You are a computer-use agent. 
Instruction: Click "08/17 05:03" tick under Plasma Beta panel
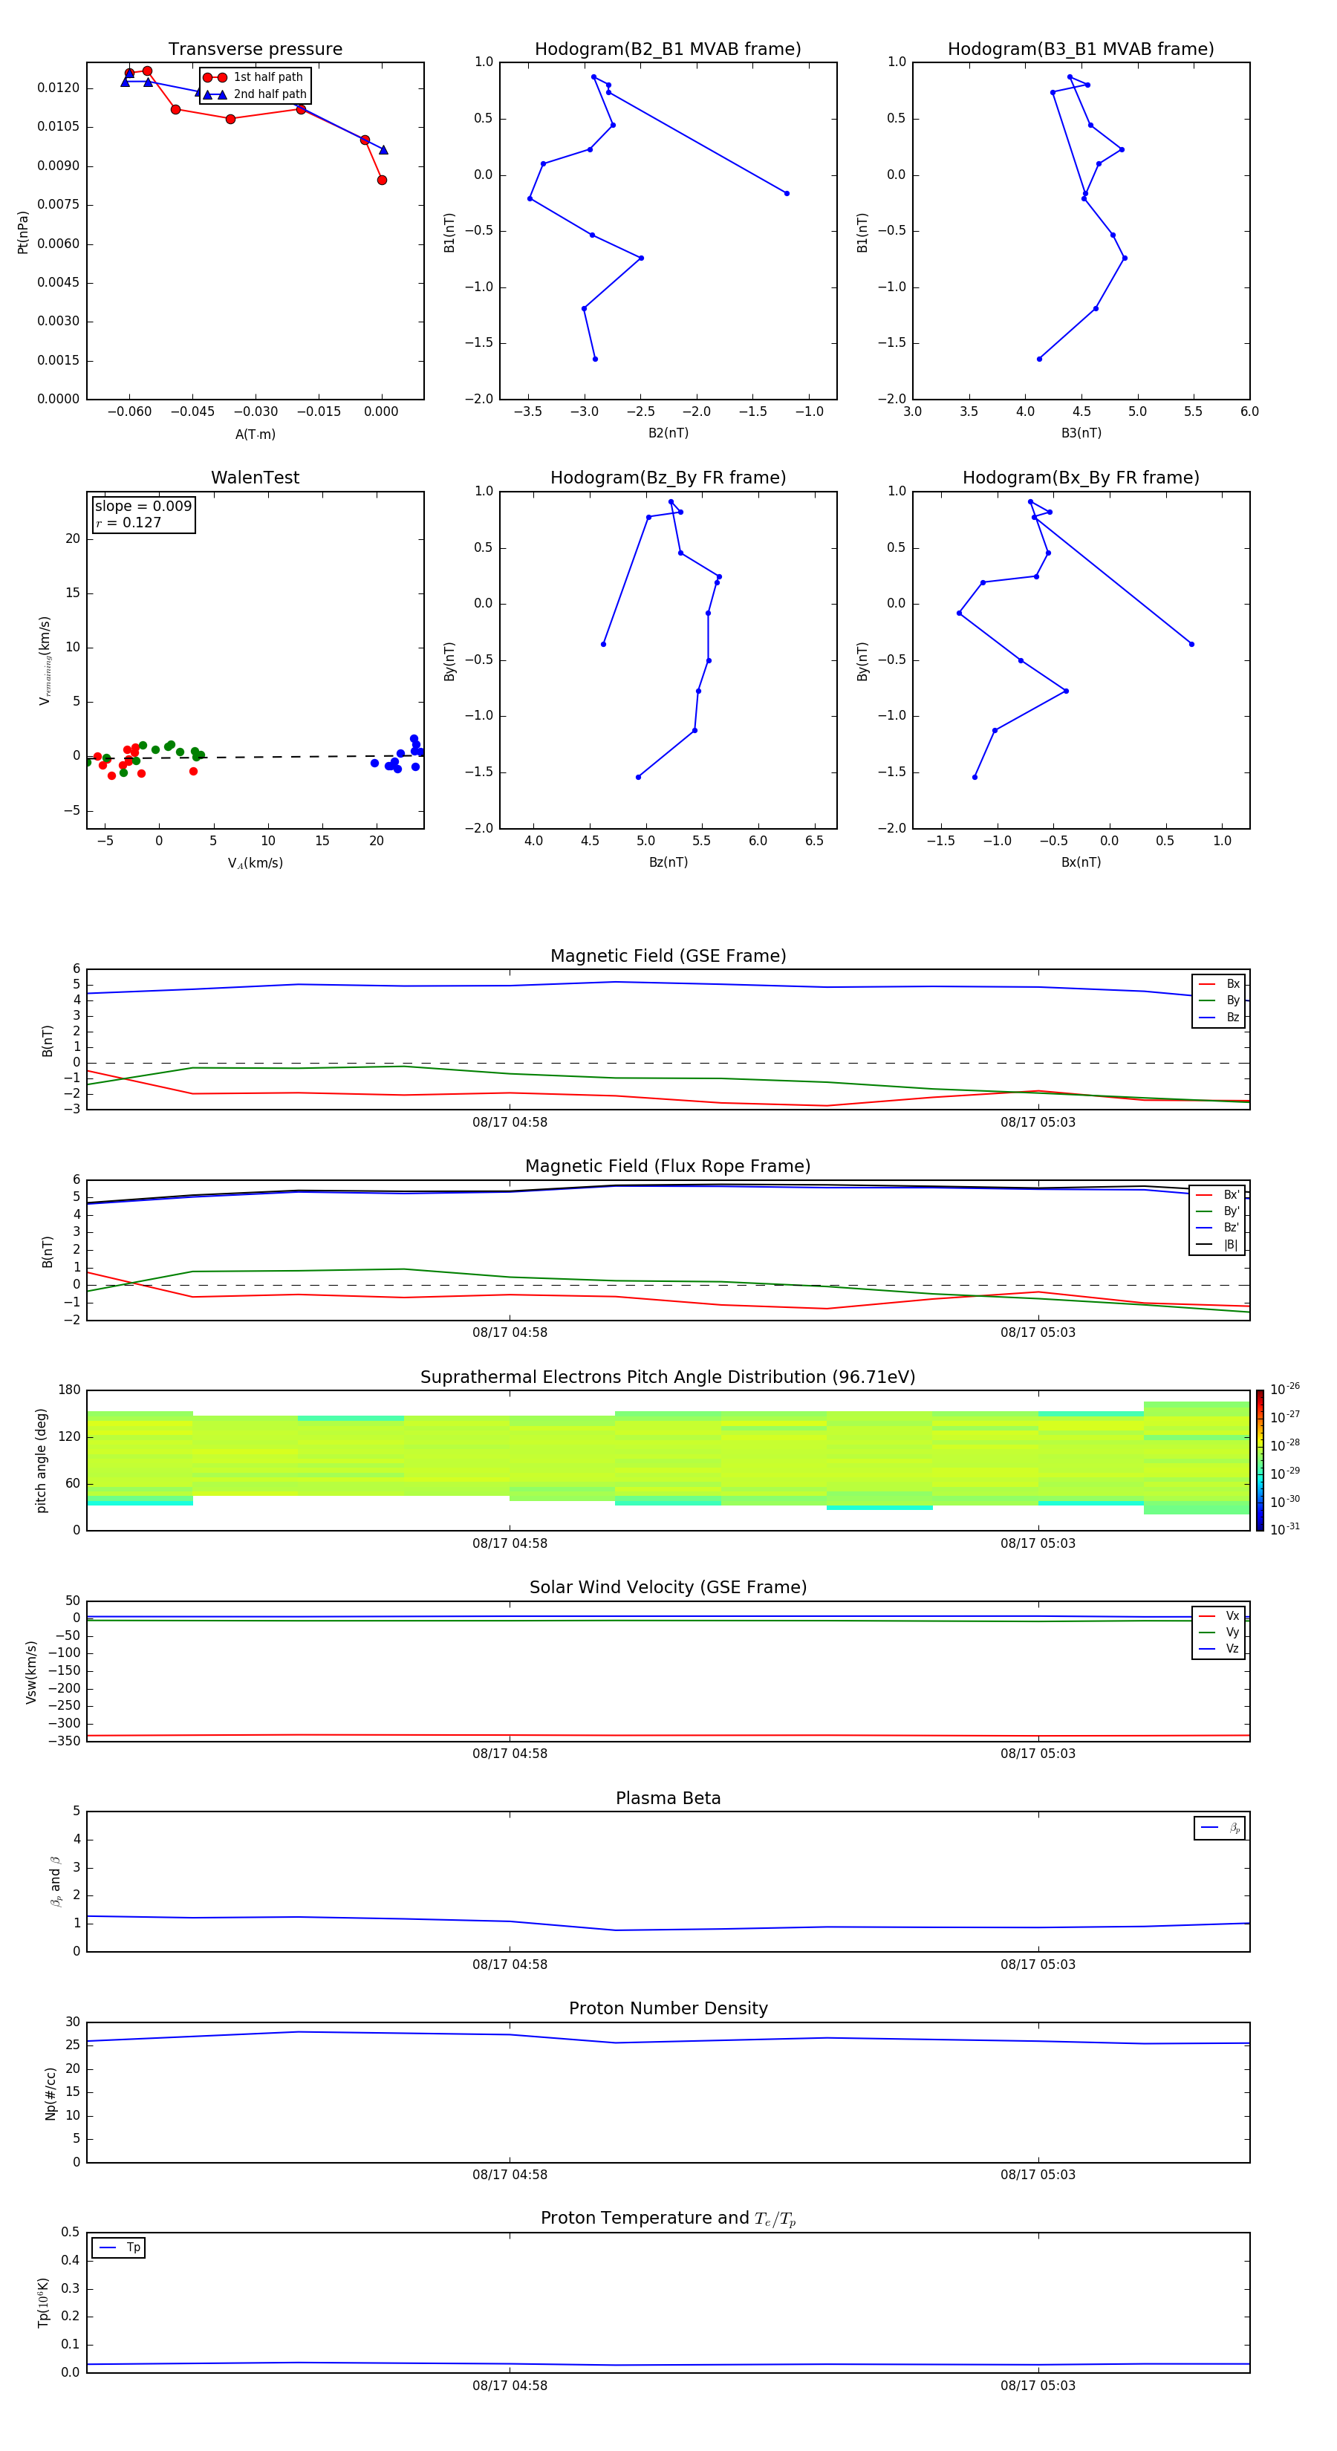[1038, 1964]
